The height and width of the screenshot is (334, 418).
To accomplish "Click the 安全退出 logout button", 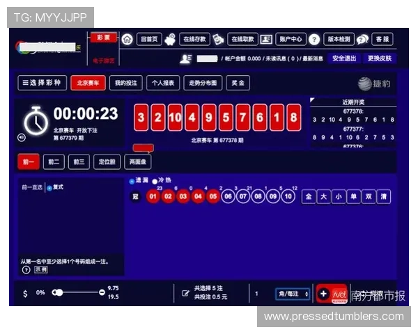I will pyautogui.click(x=344, y=58).
